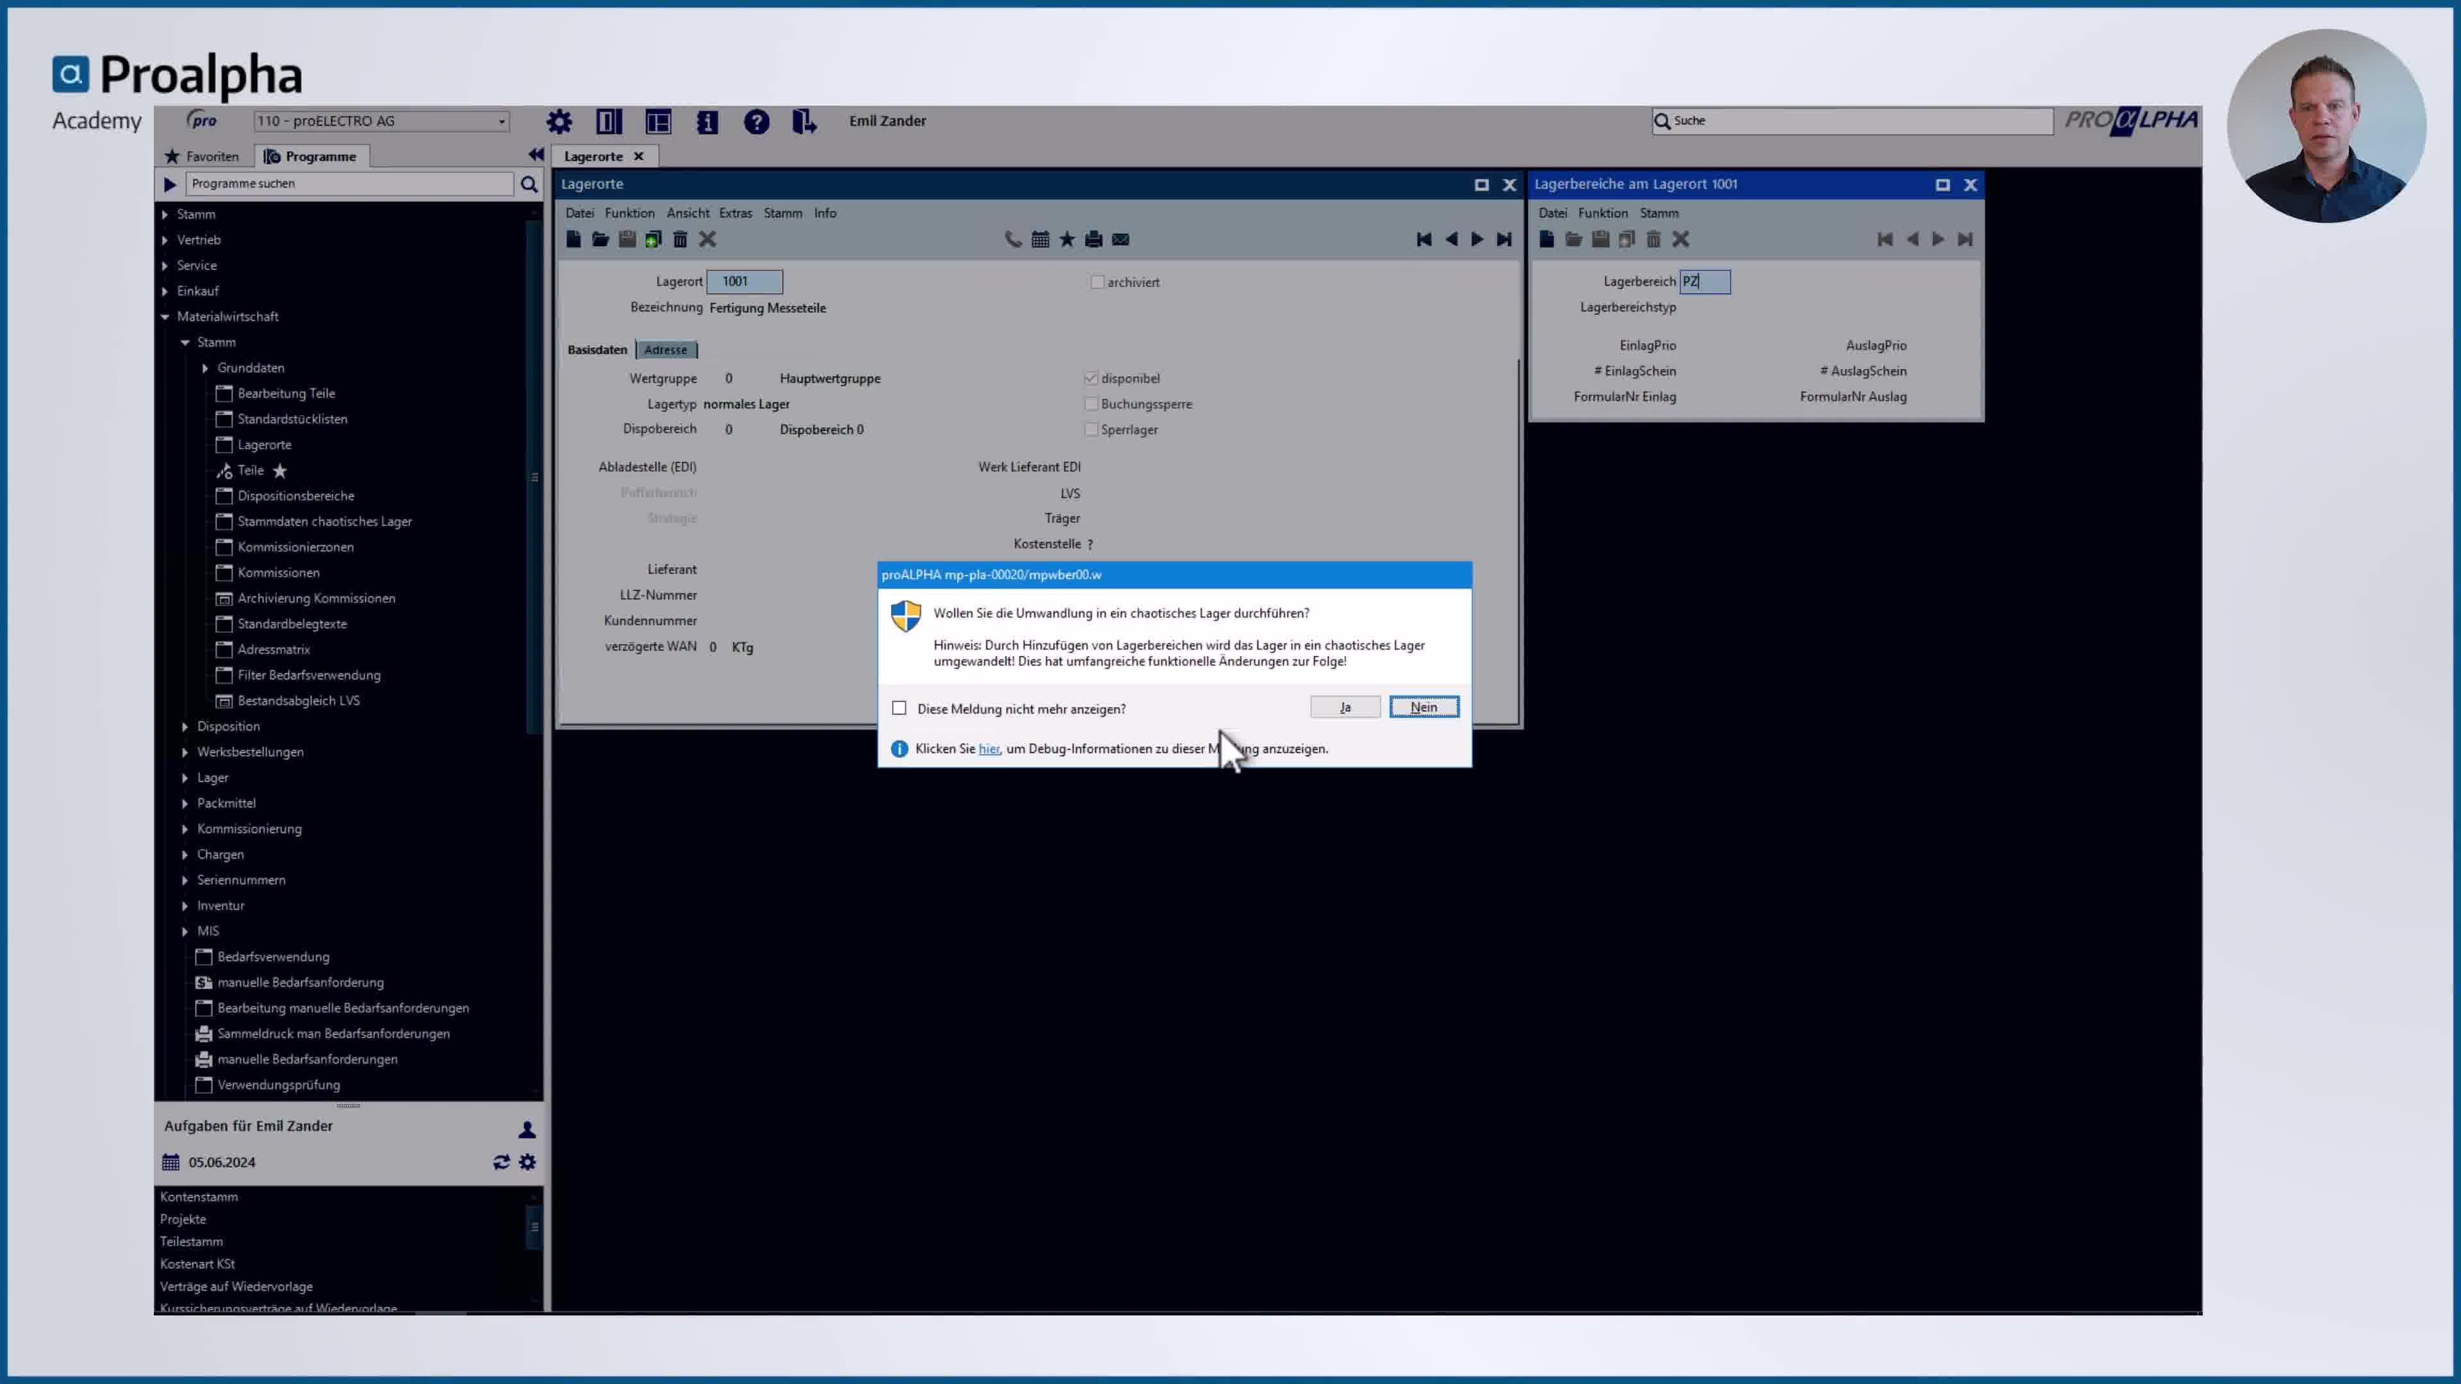The width and height of the screenshot is (2461, 1384).
Task: Click the email envelope icon in Lagerorte toolbar
Action: click(1121, 239)
